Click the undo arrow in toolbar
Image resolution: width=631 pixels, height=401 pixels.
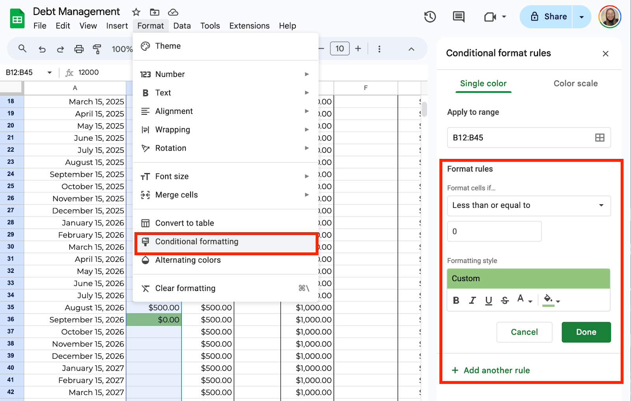(42, 49)
